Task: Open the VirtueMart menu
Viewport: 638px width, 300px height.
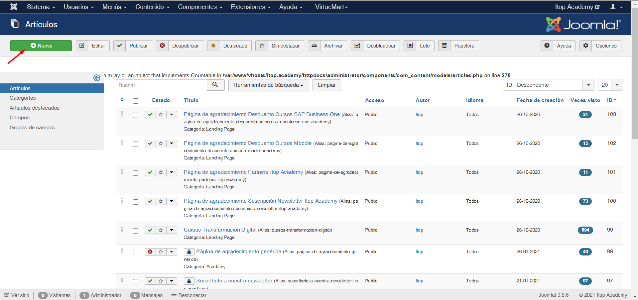Action: click(x=331, y=7)
